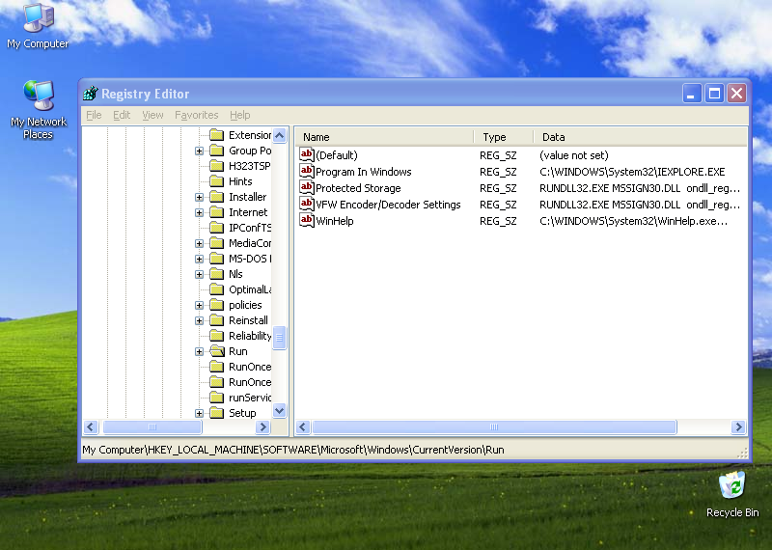The width and height of the screenshot is (772, 550).
Task: Expand the Group Po tree node
Action: 199,151
